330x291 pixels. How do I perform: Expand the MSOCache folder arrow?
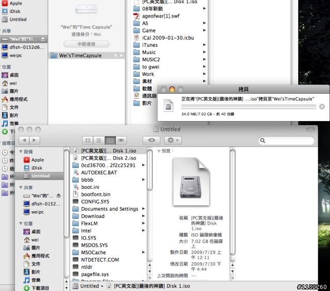pyautogui.click(x=143, y=252)
